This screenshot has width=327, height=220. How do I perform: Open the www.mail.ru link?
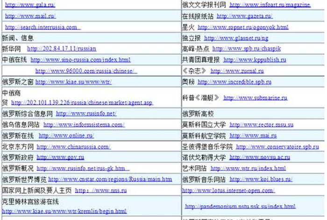coord(30,16)
